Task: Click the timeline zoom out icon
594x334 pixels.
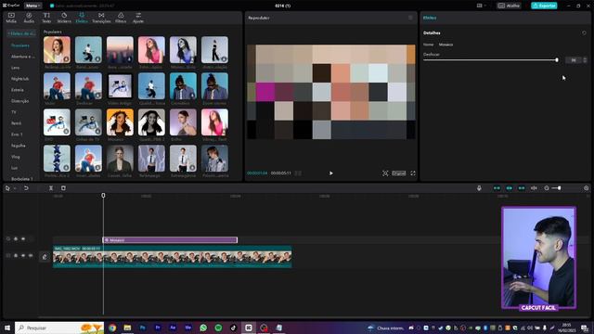Action: [547, 188]
